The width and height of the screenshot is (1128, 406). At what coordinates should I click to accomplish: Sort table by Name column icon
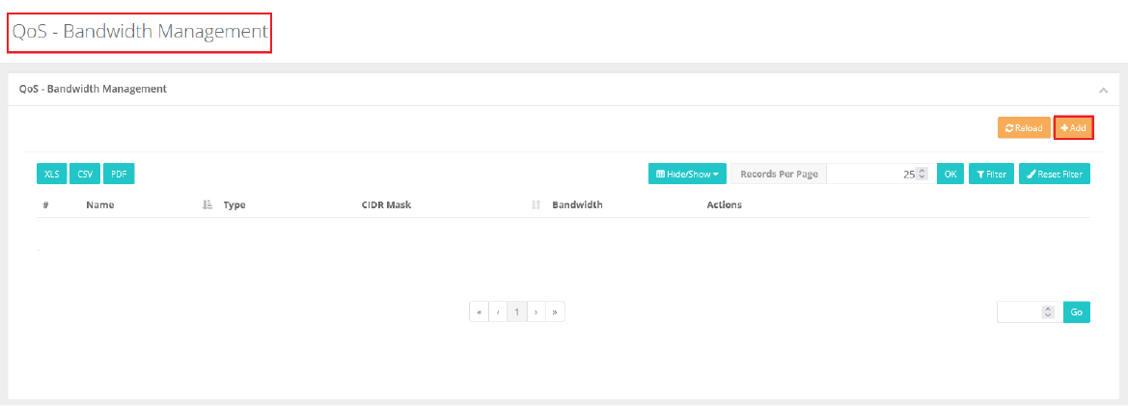coord(206,205)
